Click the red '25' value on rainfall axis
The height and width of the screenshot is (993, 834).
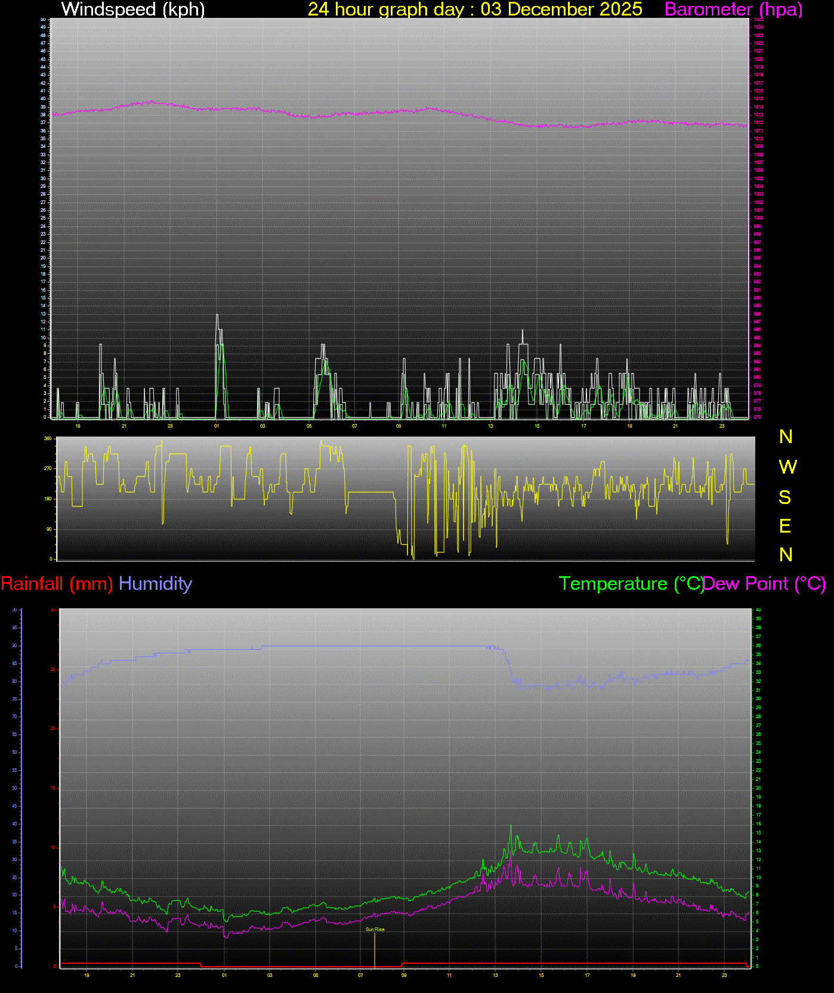pyautogui.click(x=52, y=669)
